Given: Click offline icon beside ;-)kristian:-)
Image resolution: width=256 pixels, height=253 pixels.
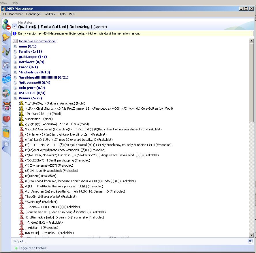Looking at the screenshot, I should [x=21, y=227].
